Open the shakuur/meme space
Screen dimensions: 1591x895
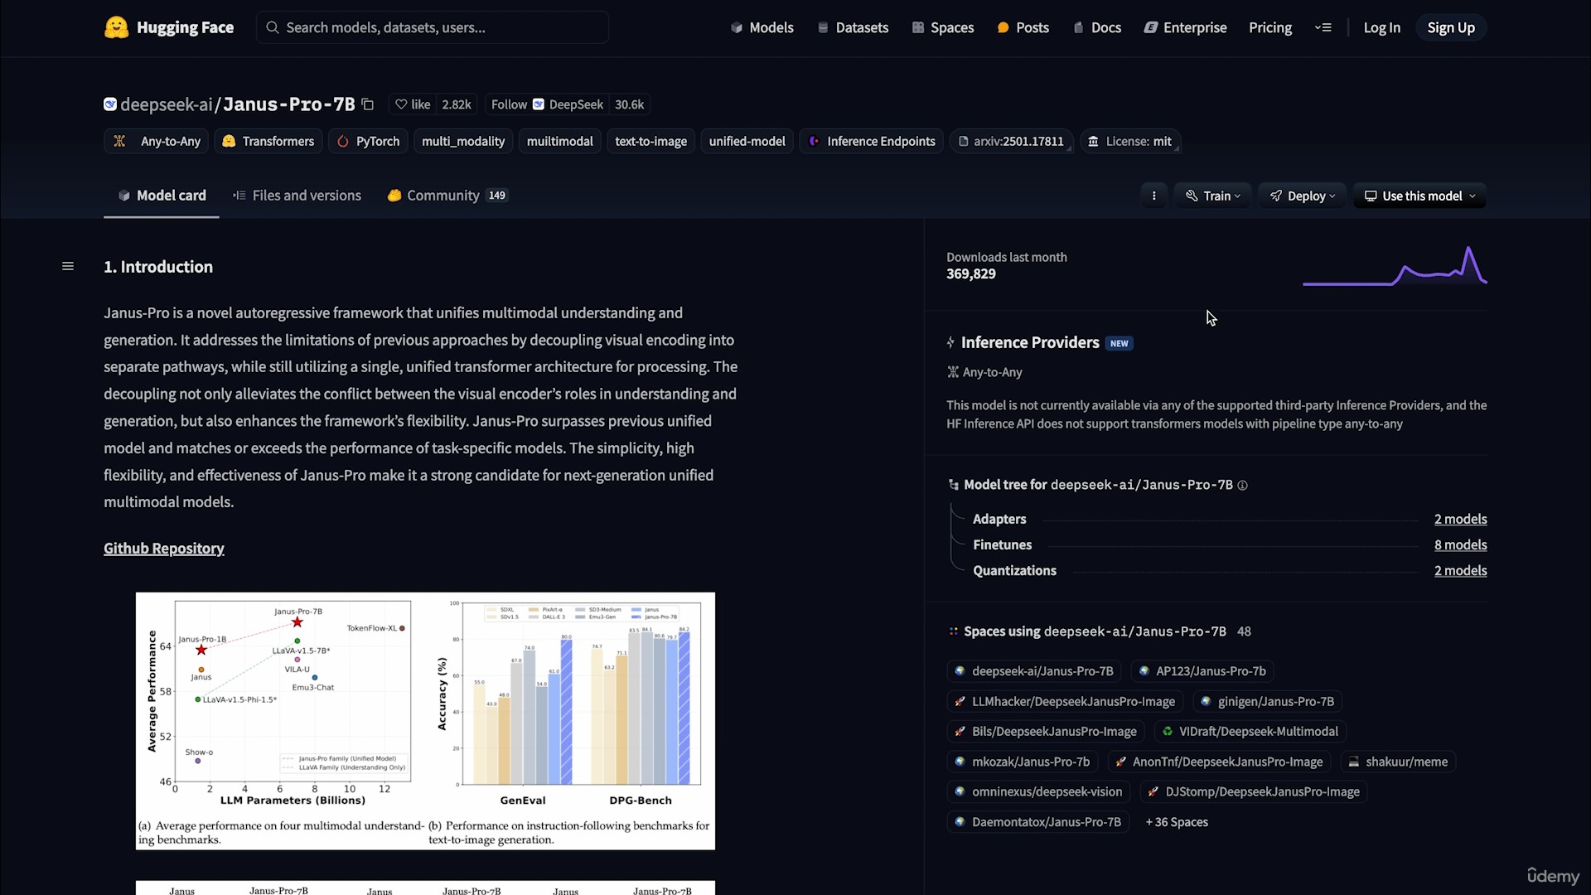[x=1397, y=762]
